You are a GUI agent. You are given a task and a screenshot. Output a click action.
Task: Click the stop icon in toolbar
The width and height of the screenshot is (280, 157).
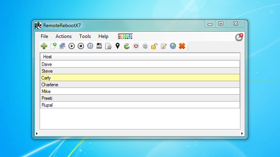point(81,46)
